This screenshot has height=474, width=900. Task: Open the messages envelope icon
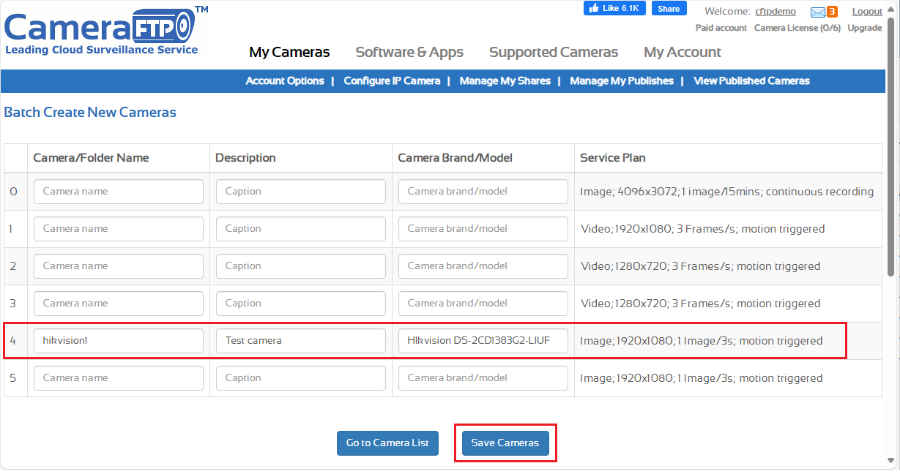click(x=818, y=12)
